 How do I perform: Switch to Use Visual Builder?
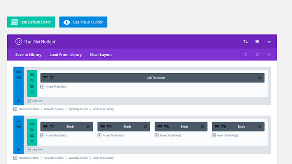83,22
